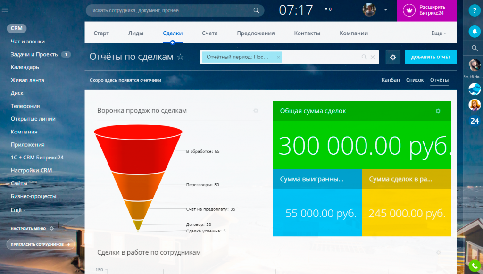Switch to Список view

click(x=415, y=80)
